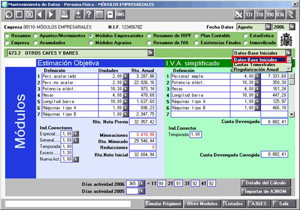Image resolution: width=300 pixels, height=210 pixels.
Task: Click IVA list scrollbar up arrow
Action: (291, 75)
